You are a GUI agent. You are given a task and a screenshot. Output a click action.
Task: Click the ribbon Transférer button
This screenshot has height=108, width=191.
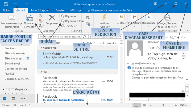pos(69,26)
